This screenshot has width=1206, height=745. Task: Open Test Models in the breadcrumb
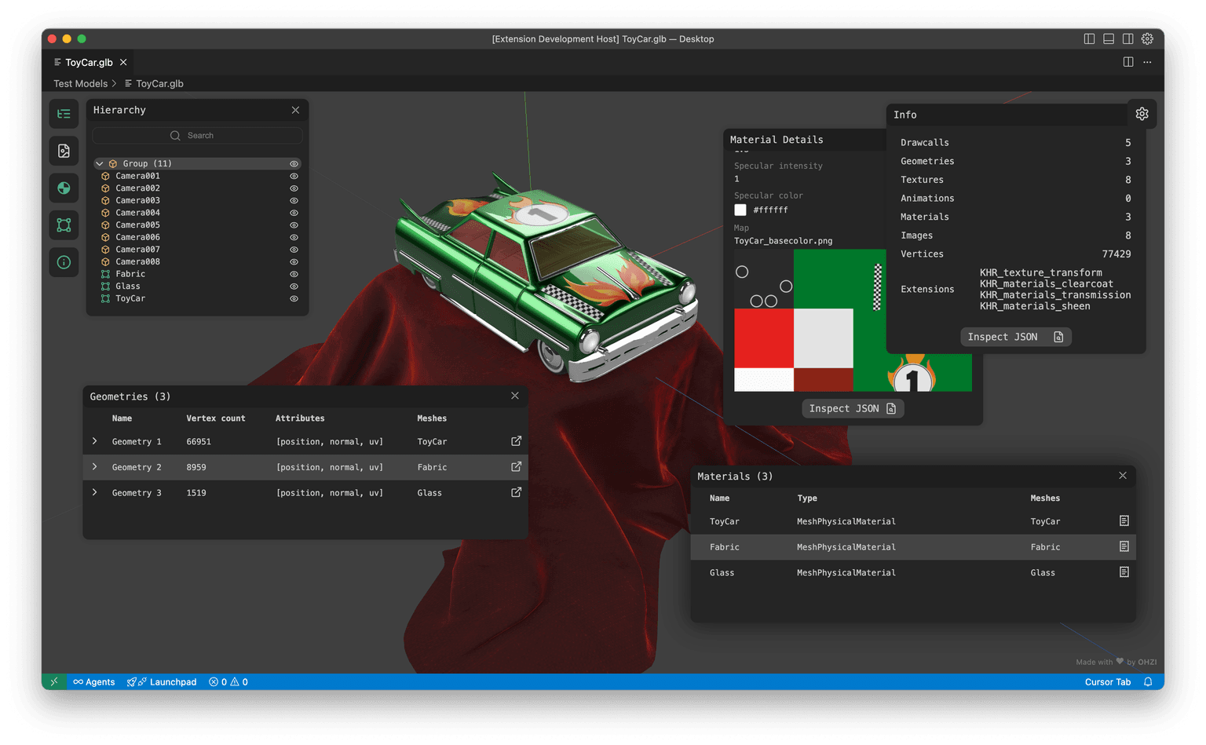click(79, 83)
